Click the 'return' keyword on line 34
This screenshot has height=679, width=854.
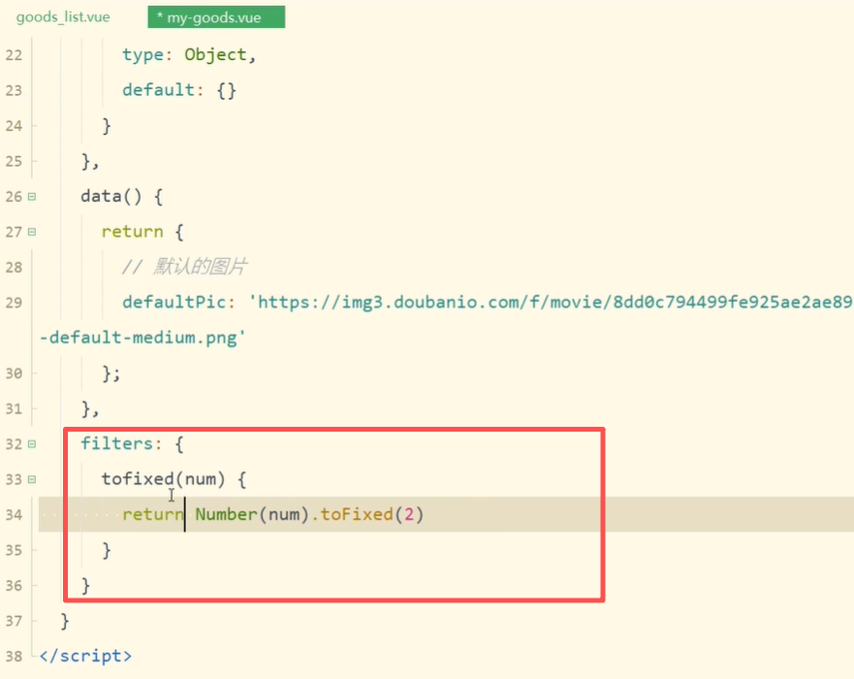(x=153, y=514)
